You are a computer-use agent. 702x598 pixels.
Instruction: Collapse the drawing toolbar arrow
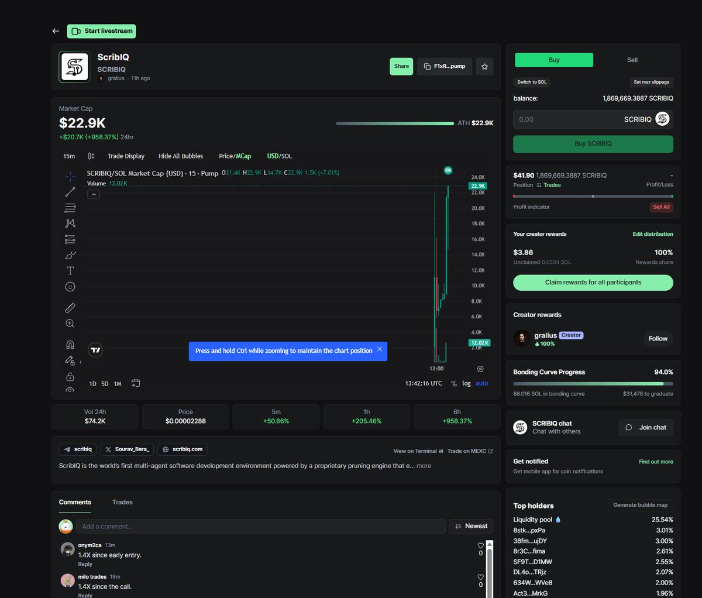tap(80, 362)
